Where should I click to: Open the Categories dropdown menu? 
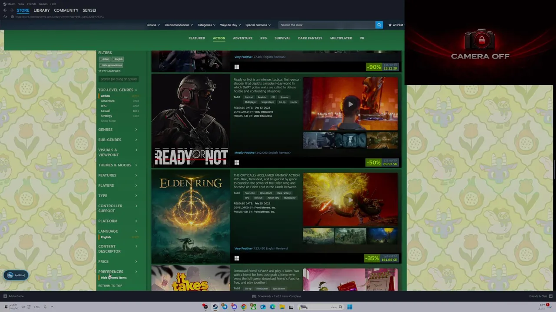coord(206,25)
